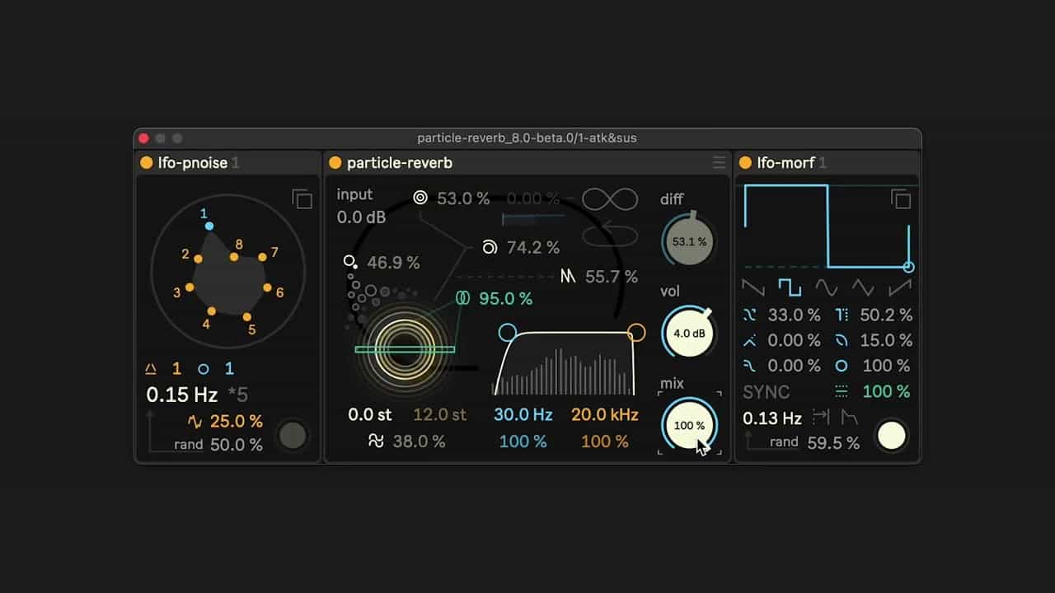The width and height of the screenshot is (1055, 593).
Task: Click the 20.0 kHz high cut value
Action: click(605, 415)
